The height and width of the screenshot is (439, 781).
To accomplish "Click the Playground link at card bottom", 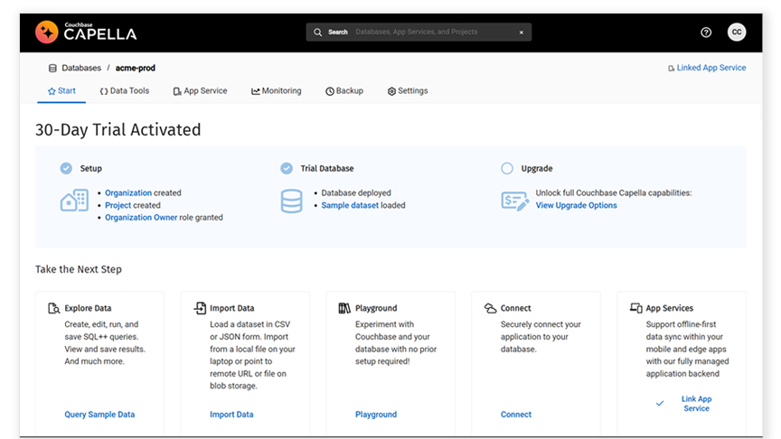I will click(376, 414).
